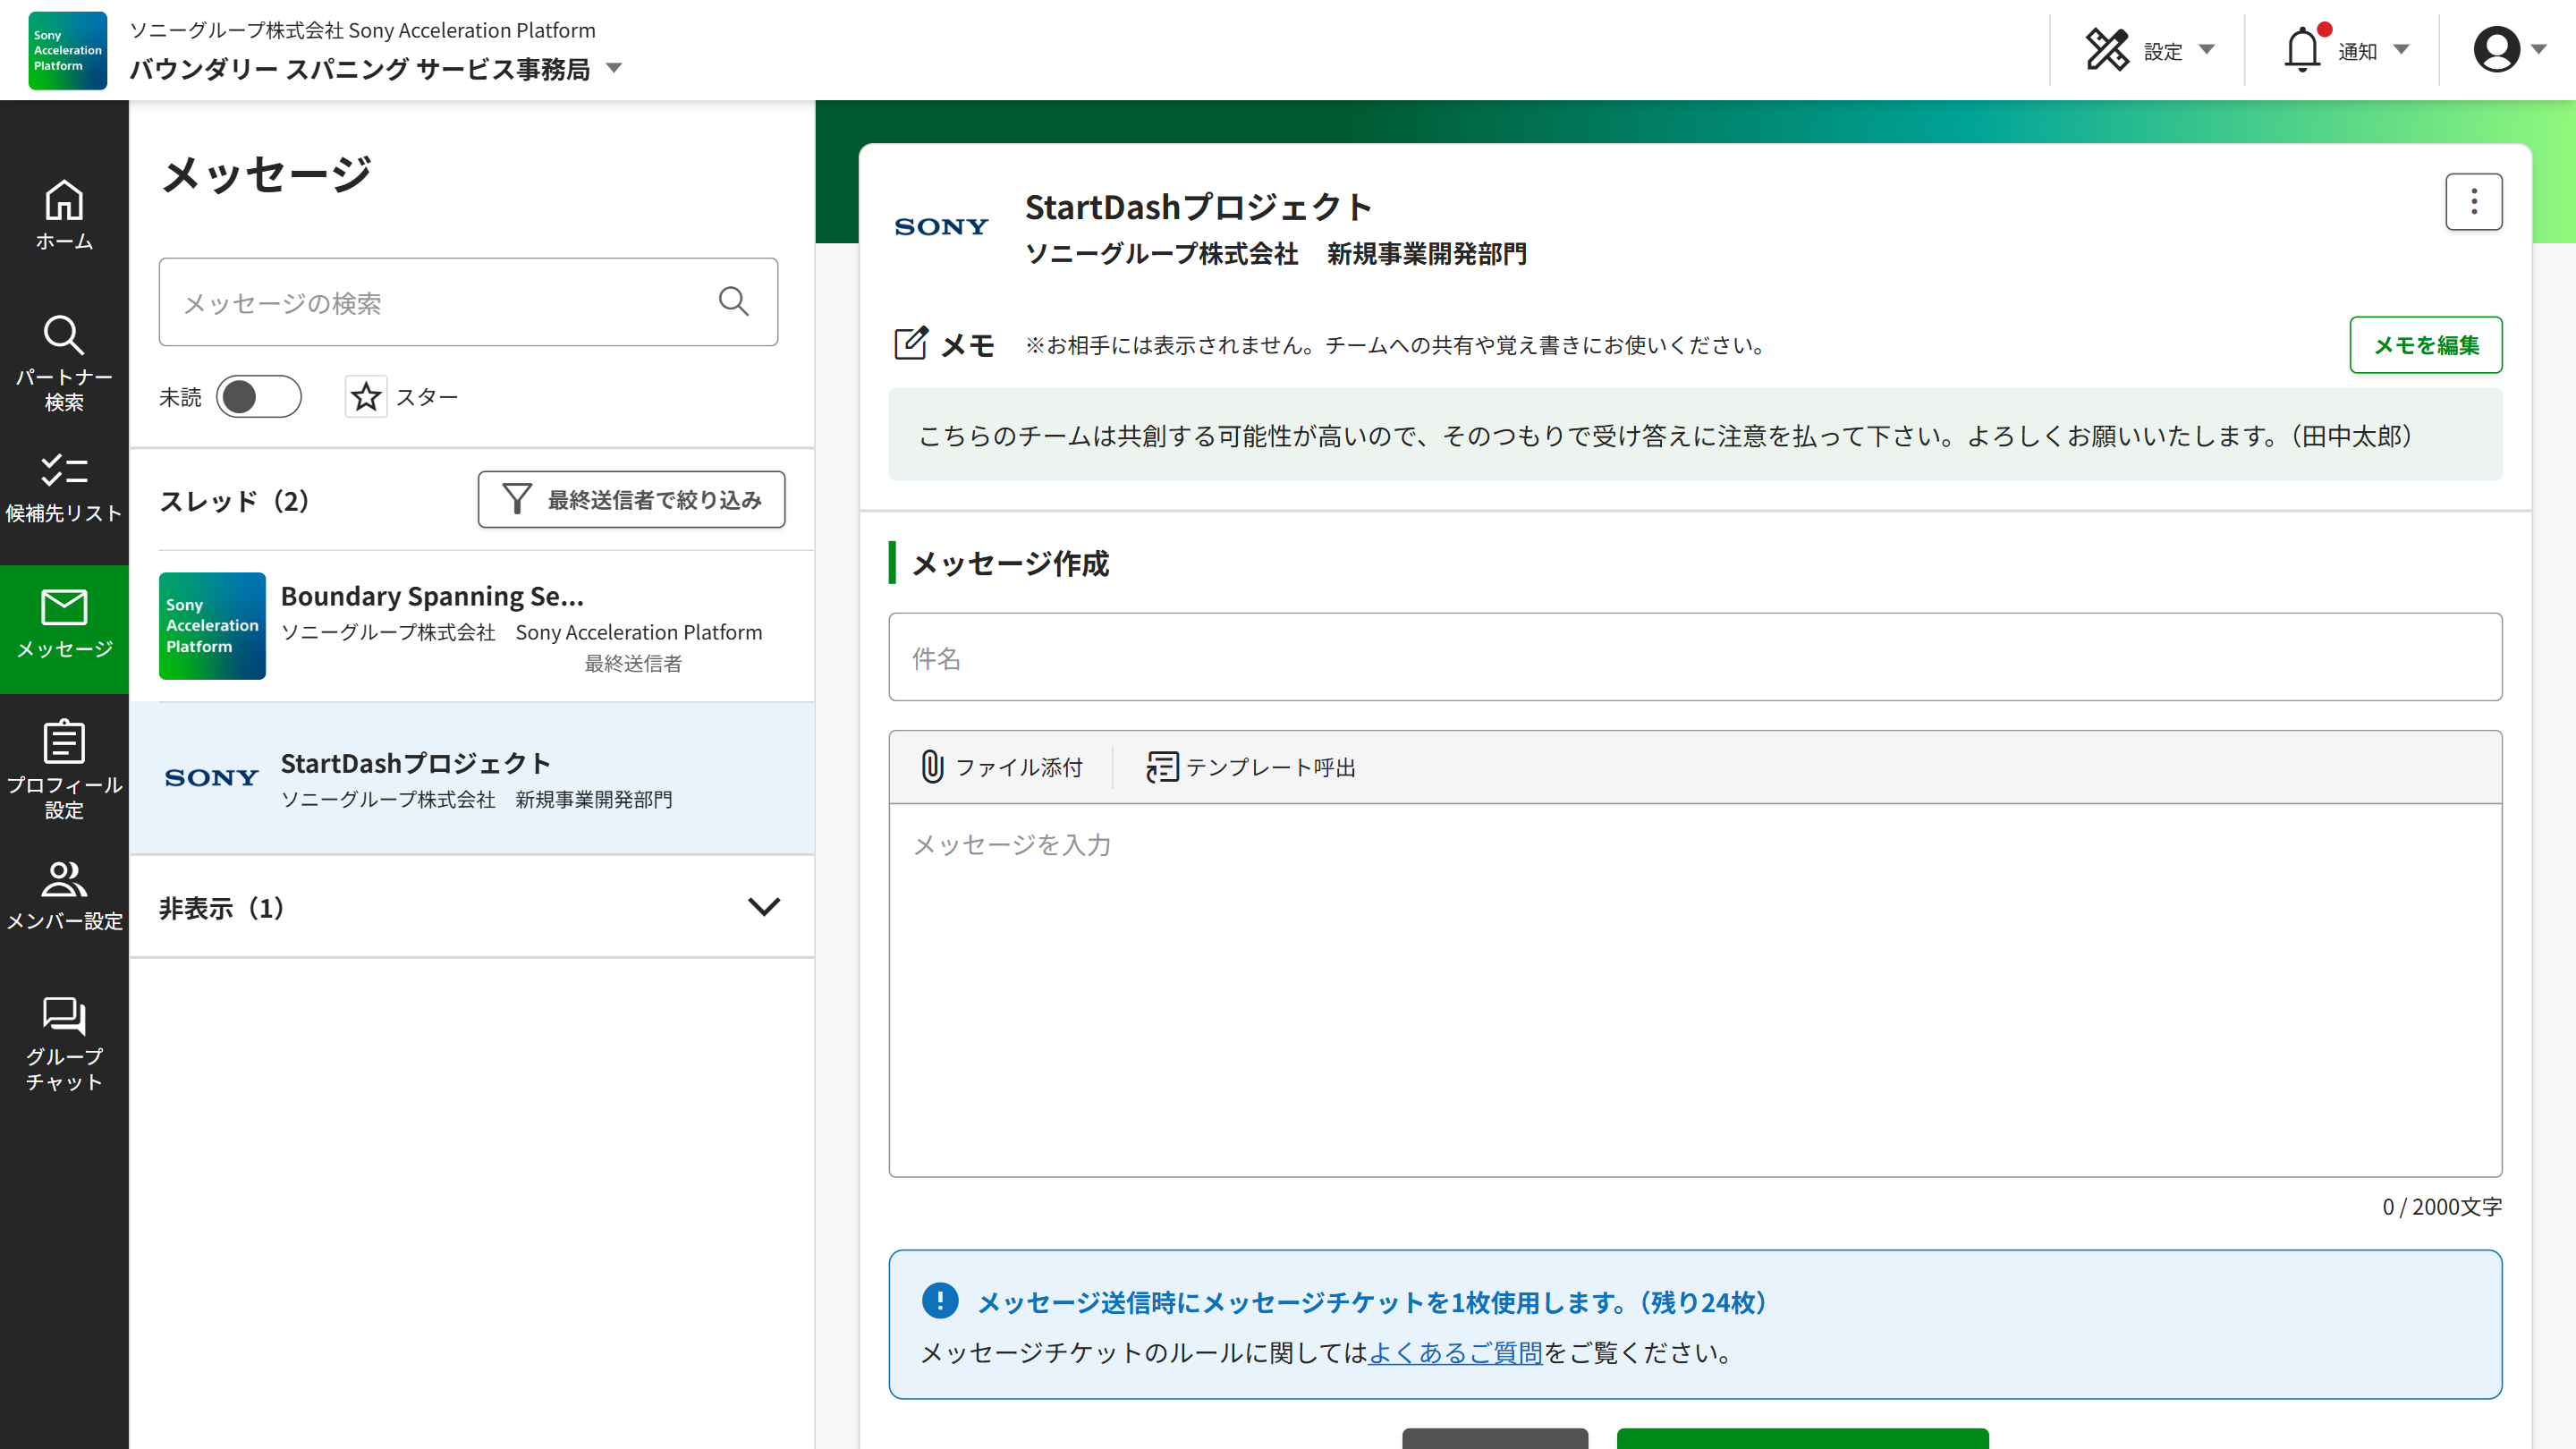Toggle the スター star filter
This screenshot has height=1449, width=2576.
(x=366, y=397)
